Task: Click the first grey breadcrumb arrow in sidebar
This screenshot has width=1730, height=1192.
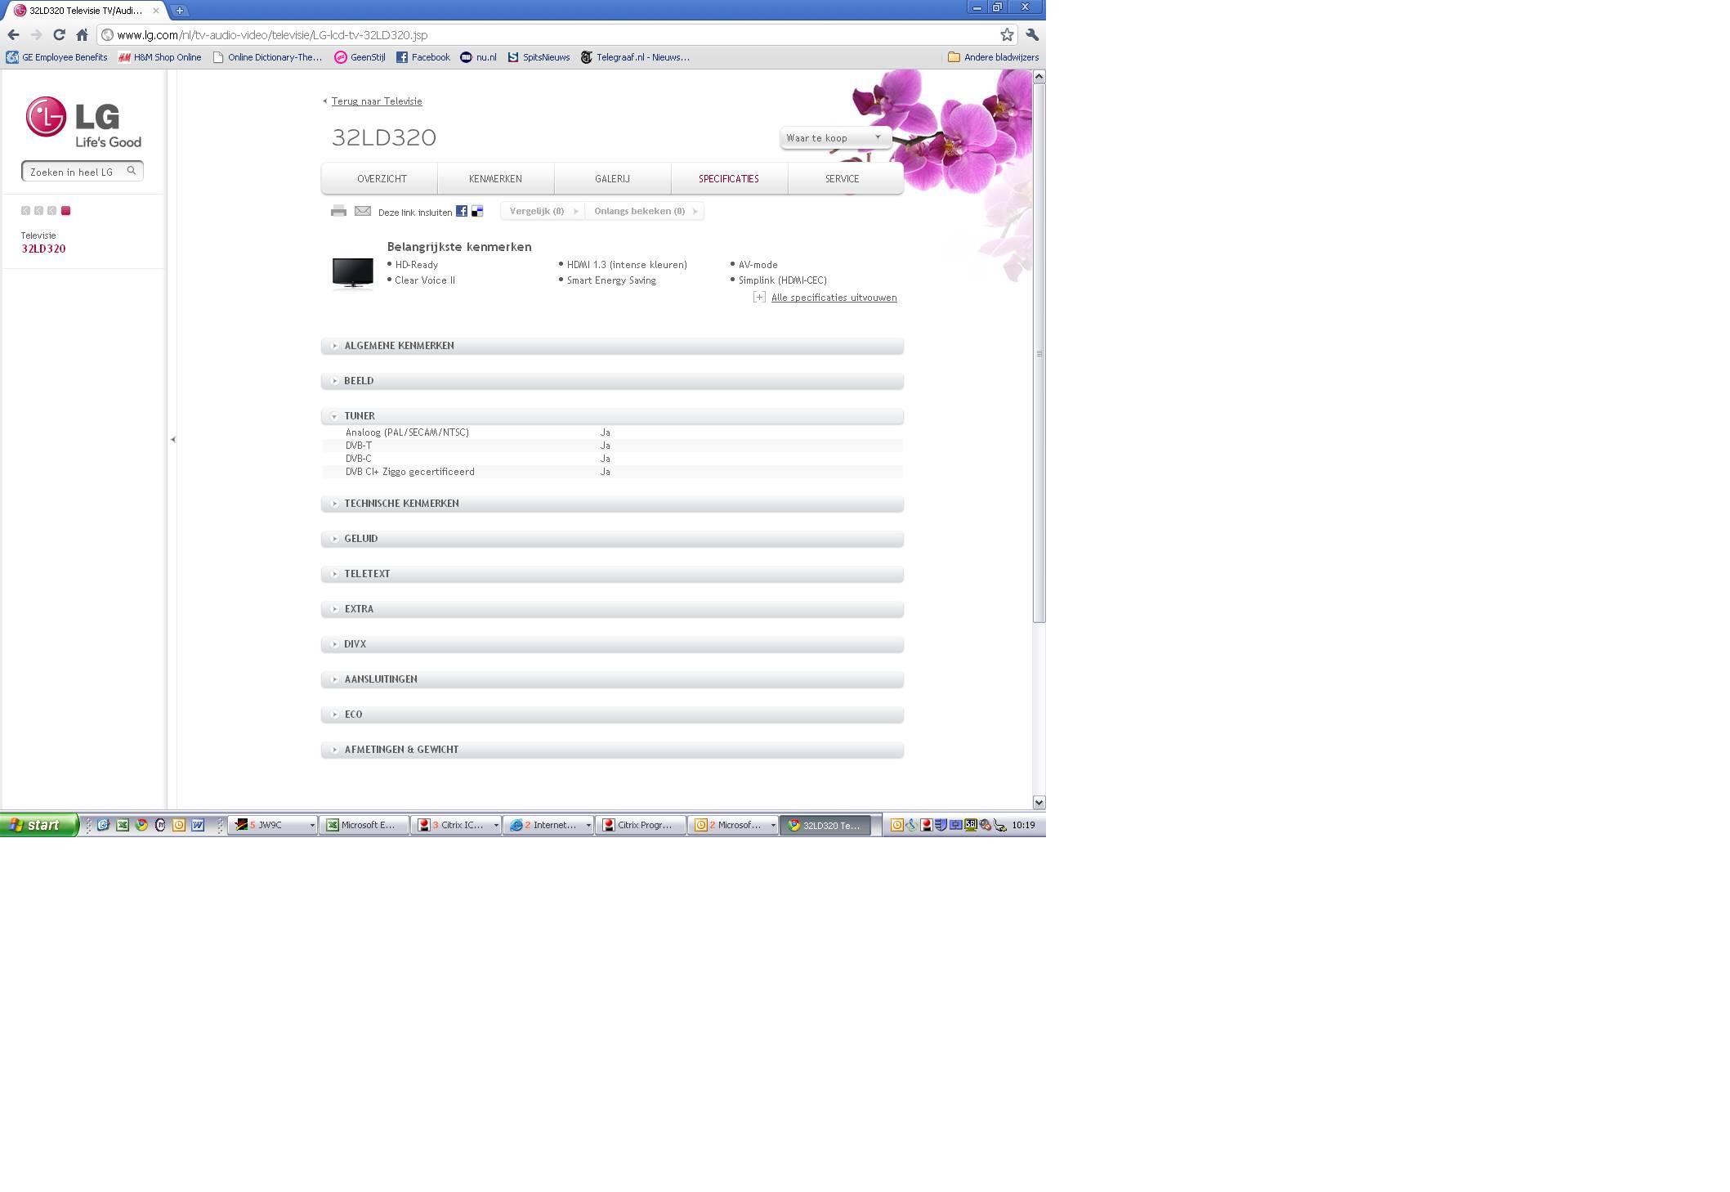Action: tap(25, 211)
